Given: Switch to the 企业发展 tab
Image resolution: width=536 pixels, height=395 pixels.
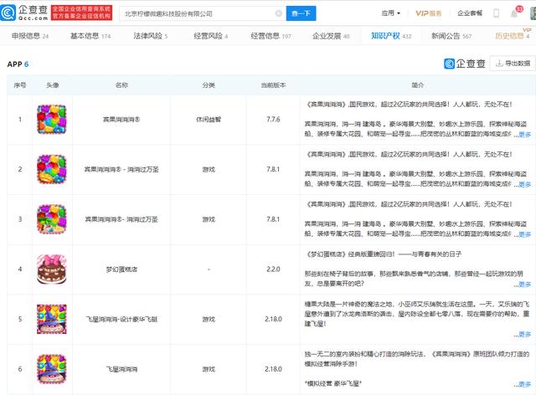Looking at the screenshot, I should 331,36.
